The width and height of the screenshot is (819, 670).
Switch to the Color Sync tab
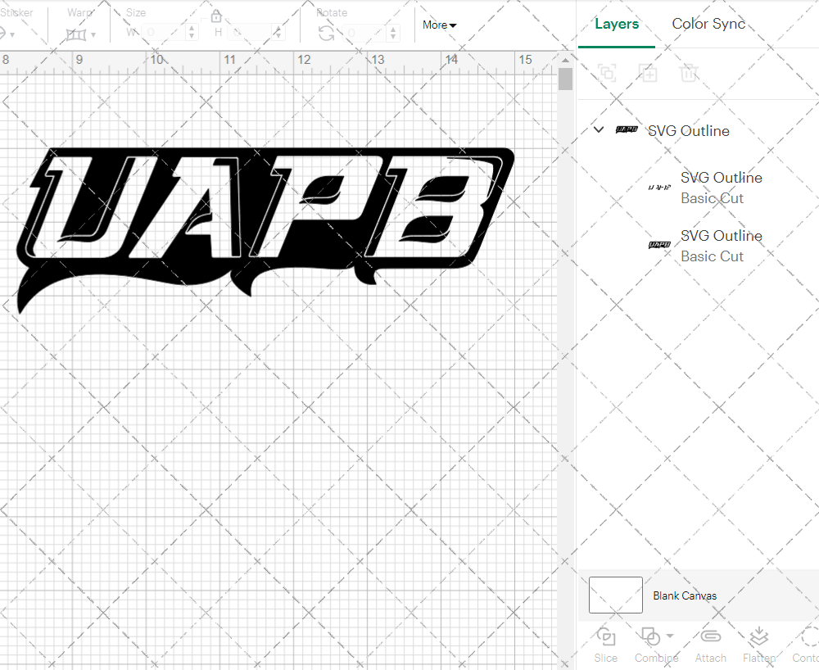tap(708, 24)
